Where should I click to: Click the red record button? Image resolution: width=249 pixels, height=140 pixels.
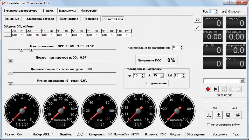point(208,89)
